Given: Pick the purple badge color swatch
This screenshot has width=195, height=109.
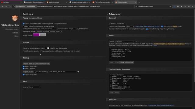Looking at the screenshot, I should coord(36,35).
